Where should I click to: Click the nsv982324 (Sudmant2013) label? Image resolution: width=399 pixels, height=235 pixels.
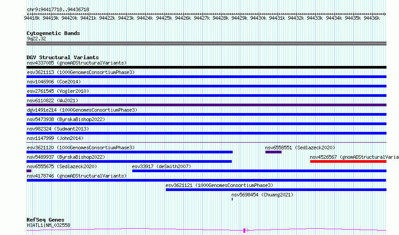pos(58,129)
